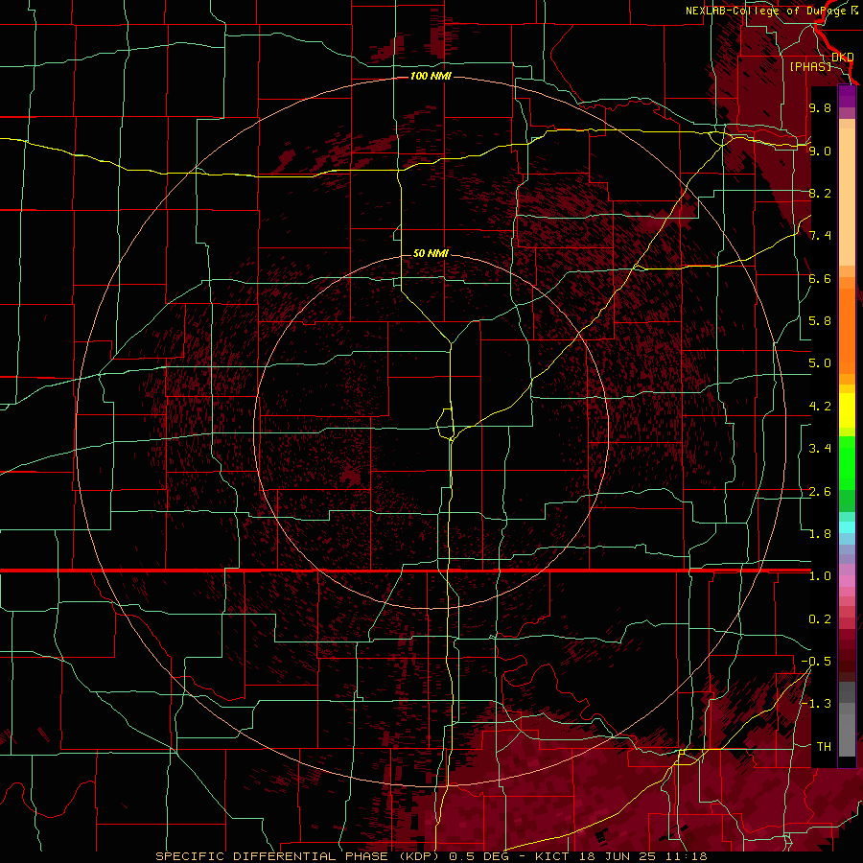Click the 50 NMI range ring label

[x=431, y=253]
